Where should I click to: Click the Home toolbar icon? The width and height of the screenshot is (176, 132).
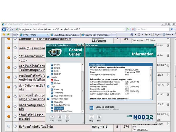pos(132,34)
